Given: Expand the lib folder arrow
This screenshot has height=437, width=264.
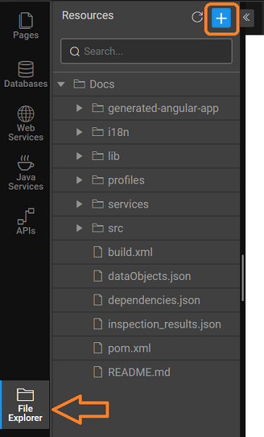Looking at the screenshot, I should click(80, 156).
